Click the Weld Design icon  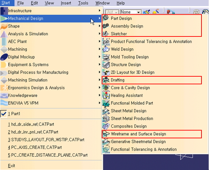click(x=106, y=49)
